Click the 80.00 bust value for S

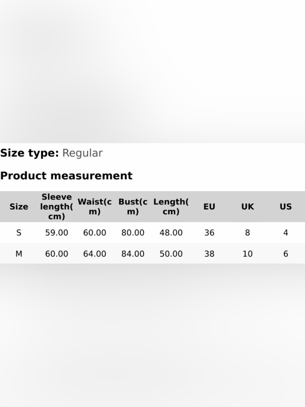[x=133, y=233]
